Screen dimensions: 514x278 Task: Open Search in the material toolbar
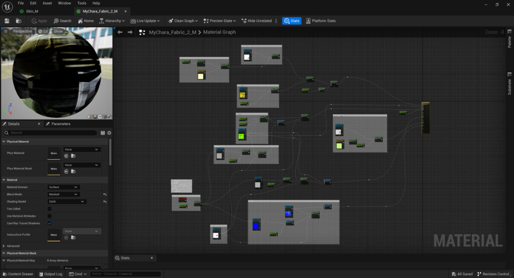pyautogui.click(x=62, y=21)
